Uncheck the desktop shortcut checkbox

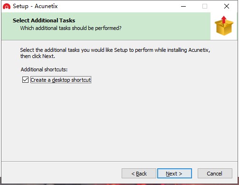tap(25, 80)
